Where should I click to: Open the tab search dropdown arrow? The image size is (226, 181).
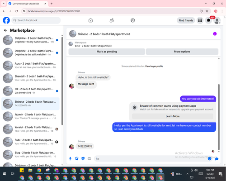pos(3,4)
